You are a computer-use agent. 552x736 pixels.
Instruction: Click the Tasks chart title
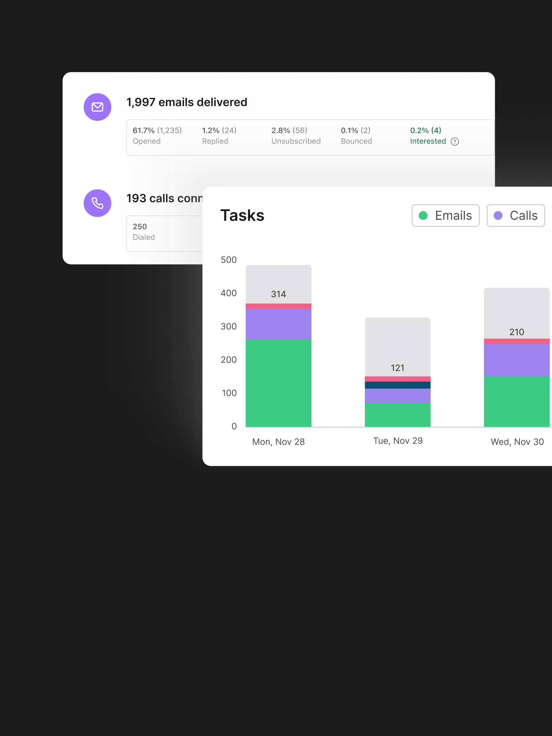(x=242, y=215)
